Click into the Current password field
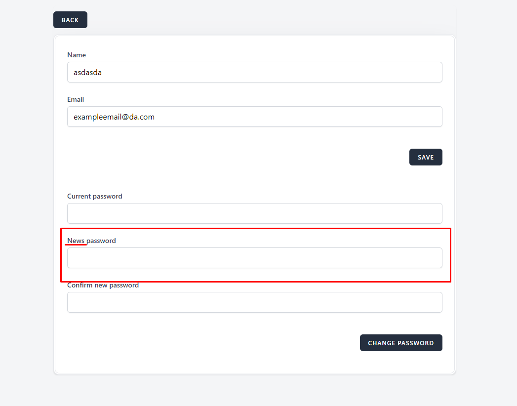The height and width of the screenshot is (406, 517). tap(254, 213)
